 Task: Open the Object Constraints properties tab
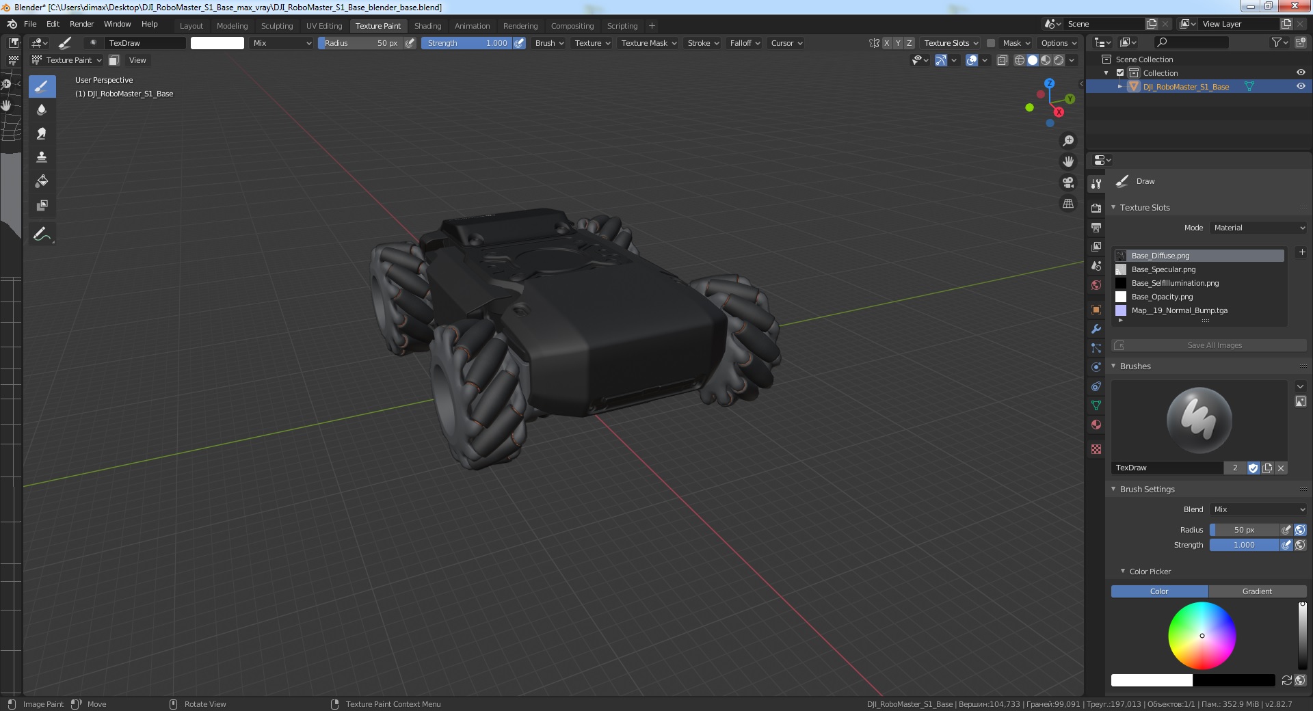coord(1096,386)
